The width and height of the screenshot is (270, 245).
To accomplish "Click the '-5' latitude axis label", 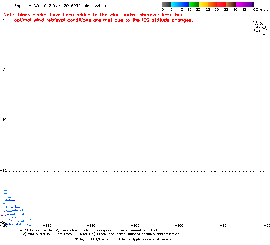I will [x=3, y=70].
